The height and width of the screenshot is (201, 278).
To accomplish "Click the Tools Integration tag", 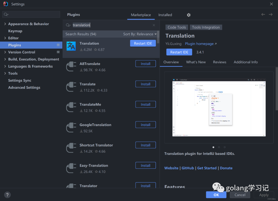I will (206, 27).
